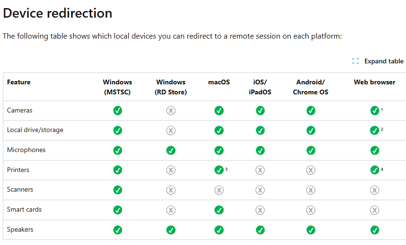Screen dimensions: 406x245
Task: Click footnote 2 beside Local drive/storage Web browser
Action: pos(382,129)
